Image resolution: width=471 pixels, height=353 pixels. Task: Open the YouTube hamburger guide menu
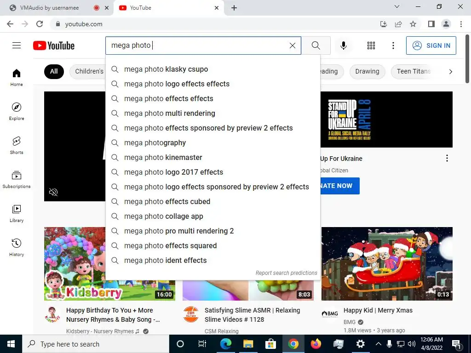tap(17, 46)
